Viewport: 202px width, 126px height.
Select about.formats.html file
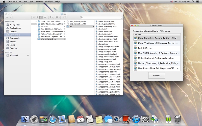pyautogui.click(x=106, y=21)
